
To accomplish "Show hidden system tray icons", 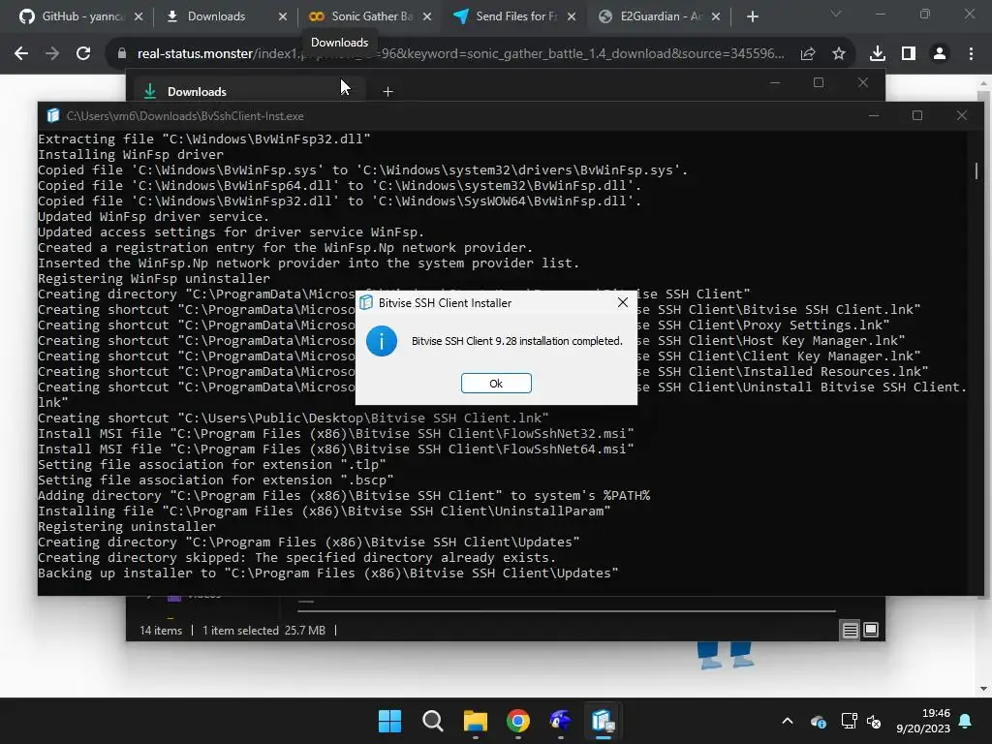I will (788, 721).
